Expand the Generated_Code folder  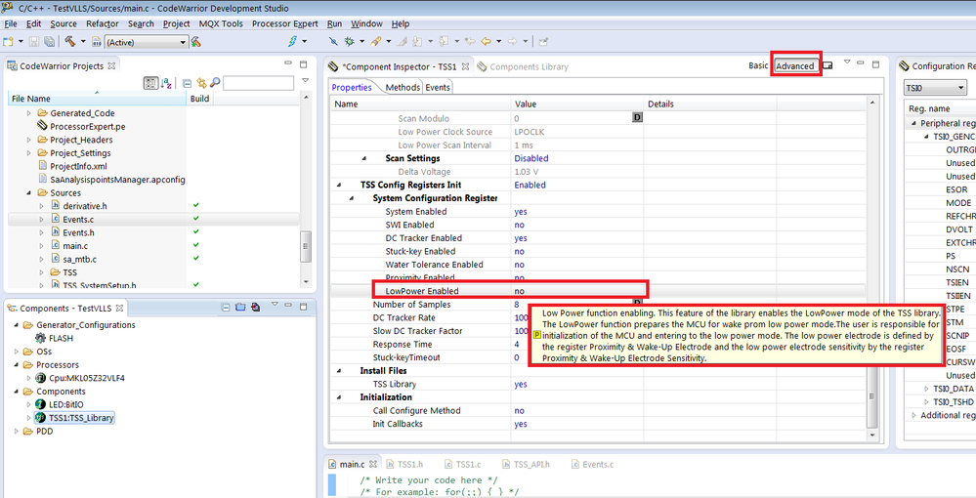click(28, 113)
